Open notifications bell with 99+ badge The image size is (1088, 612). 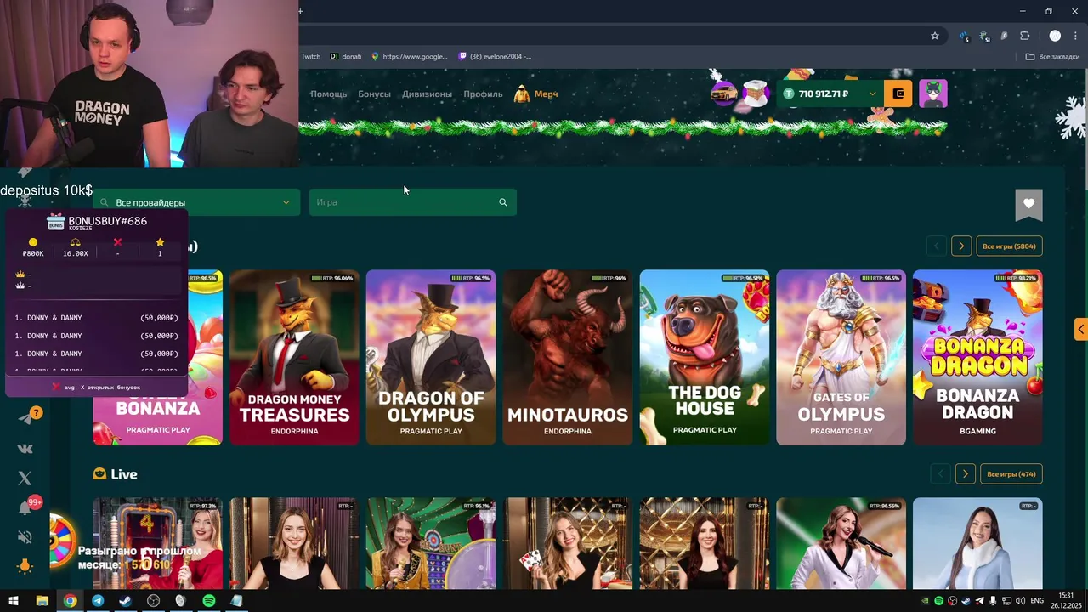pyautogui.click(x=25, y=507)
